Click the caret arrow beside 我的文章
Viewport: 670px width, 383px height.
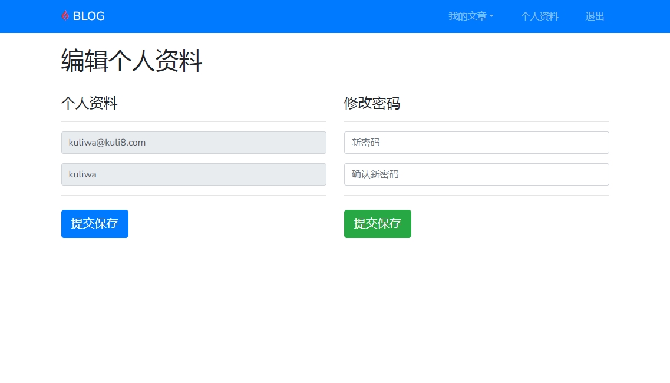tap(491, 16)
